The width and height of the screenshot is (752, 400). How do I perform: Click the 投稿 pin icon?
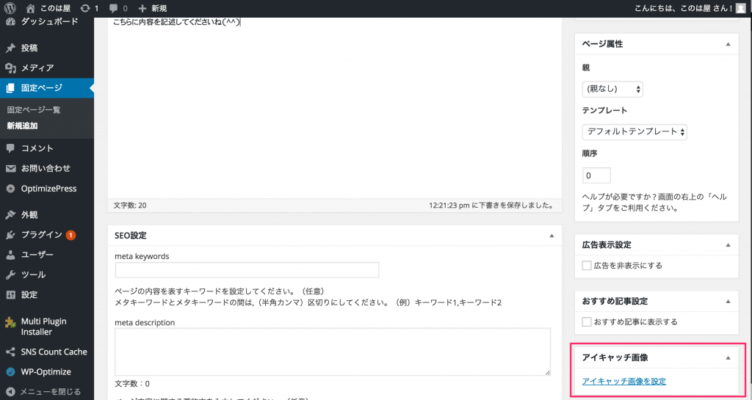pyautogui.click(x=10, y=48)
